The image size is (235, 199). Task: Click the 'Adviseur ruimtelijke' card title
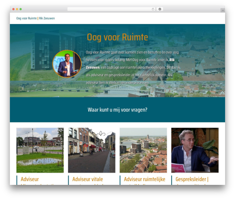click(x=144, y=179)
